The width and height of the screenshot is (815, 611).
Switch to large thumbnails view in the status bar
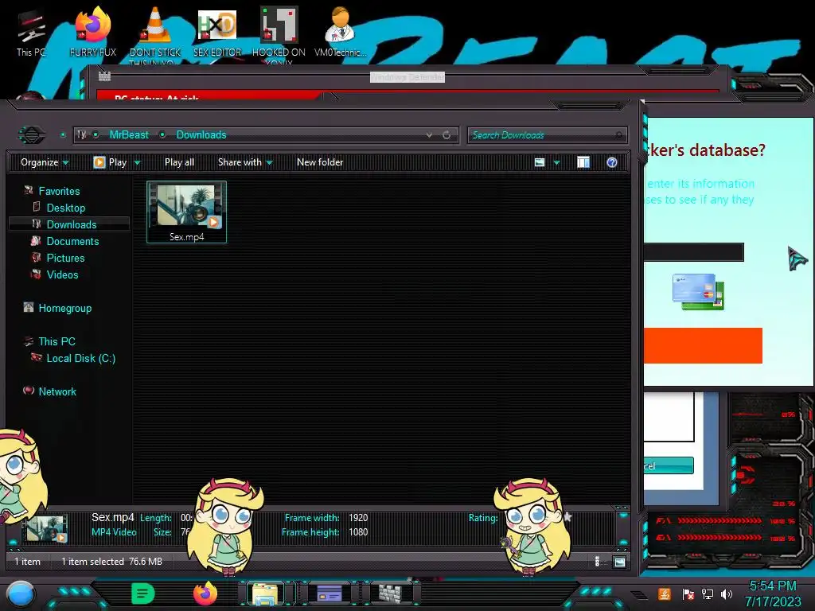(619, 562)
